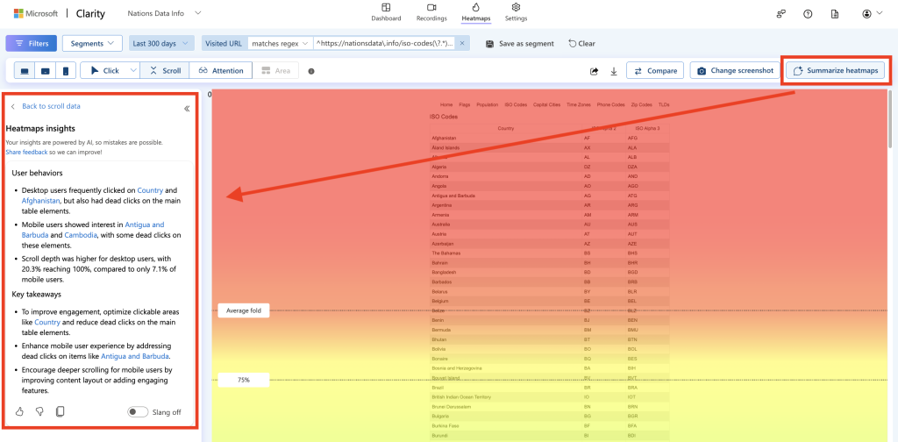Open the Dashboard tab
This screenshot has width=898, height=442.
click(386, 12)
